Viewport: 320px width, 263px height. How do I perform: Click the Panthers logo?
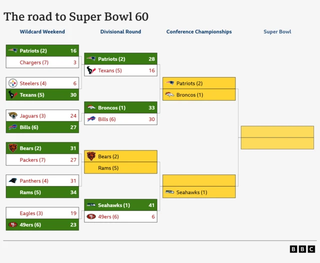coord(13,180)
